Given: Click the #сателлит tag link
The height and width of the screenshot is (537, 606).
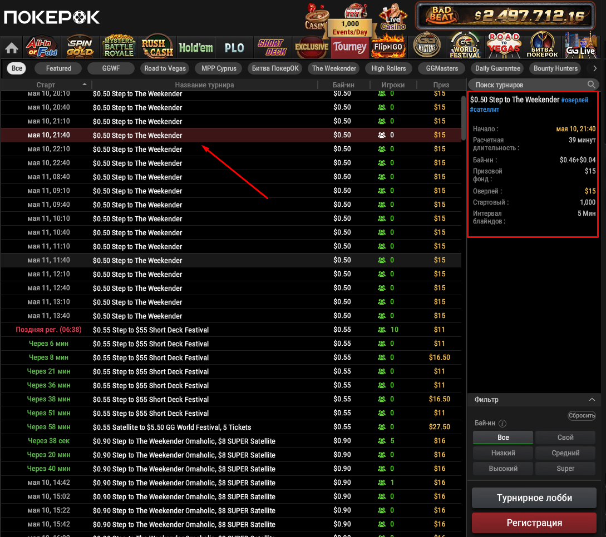Looking at the screenshot, I should [484, 110].
